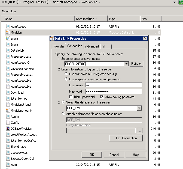Select the loginAccept ASP file icon
Image resolution: width=183 pixels, height=169 pixels.
8,26
